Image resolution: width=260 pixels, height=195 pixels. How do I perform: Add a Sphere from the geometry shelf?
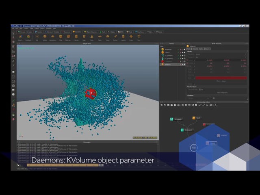(45, 38)
